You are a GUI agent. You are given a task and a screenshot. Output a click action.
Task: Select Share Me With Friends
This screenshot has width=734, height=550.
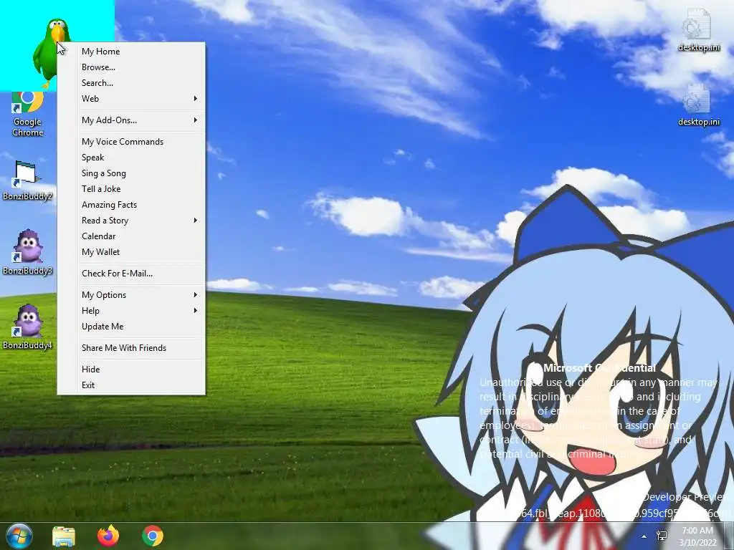tap(131, 348)
